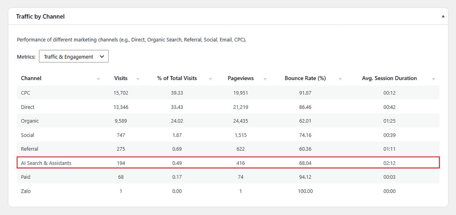This screenshot has height=215, width=456.
Task: Click AI Search pageviews value 416
Action: (x=241, y=163)
